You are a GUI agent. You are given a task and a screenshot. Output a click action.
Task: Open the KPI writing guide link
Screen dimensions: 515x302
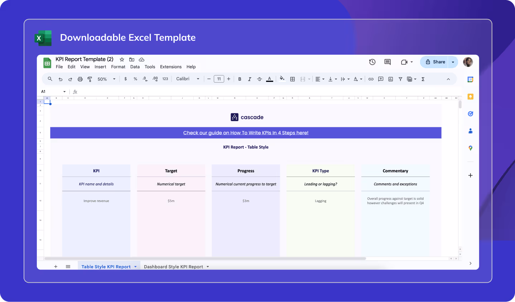tap(246, 133)
